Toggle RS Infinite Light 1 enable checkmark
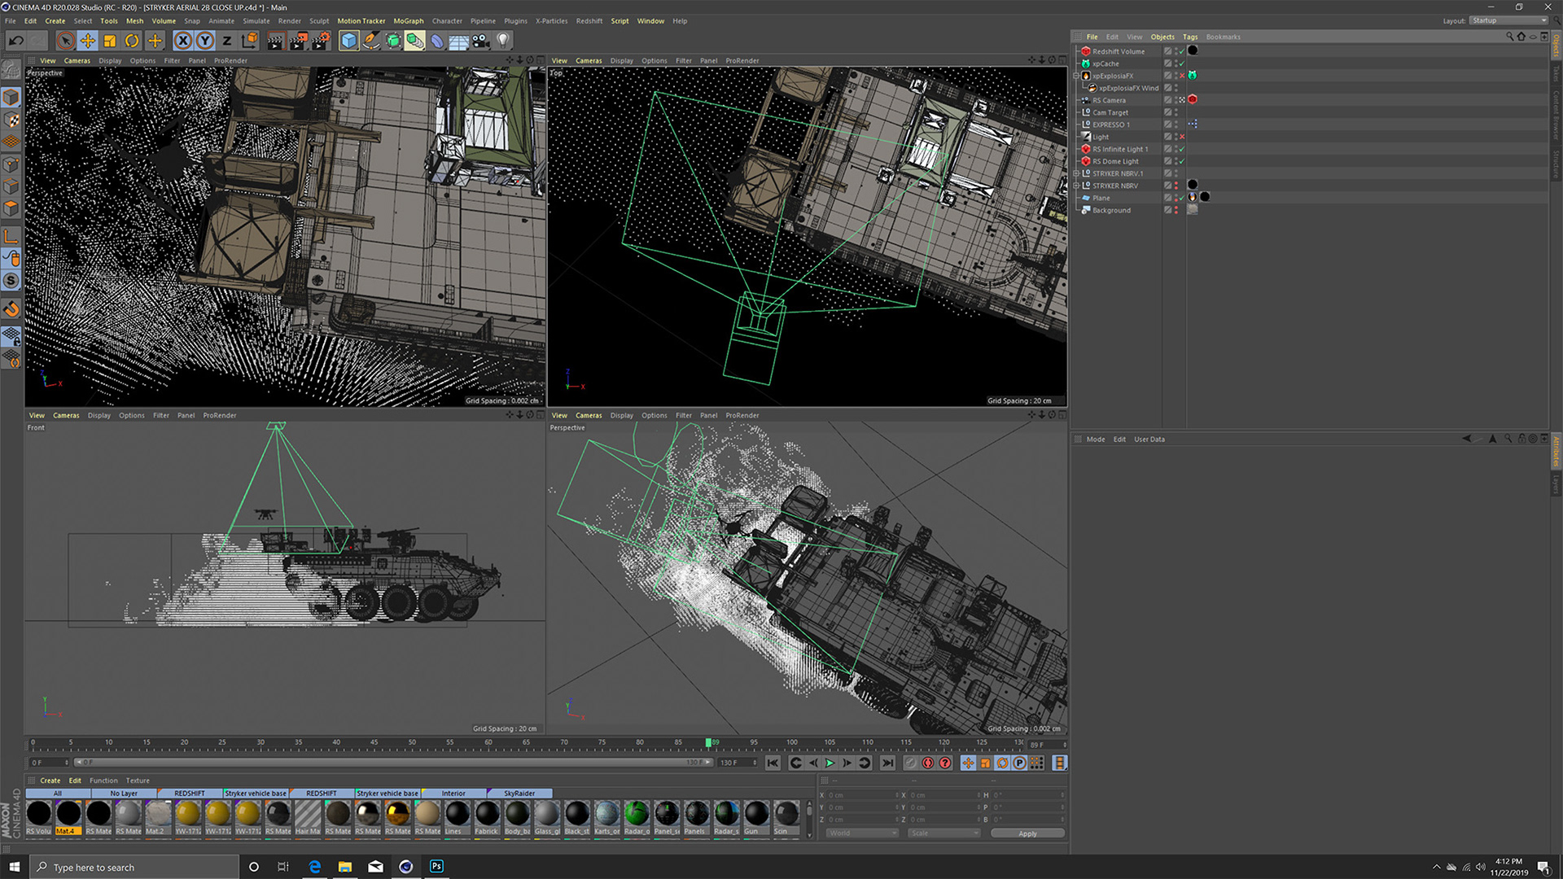Image resolution: width=1563 pixels, height=879 pixels. 1182,149
